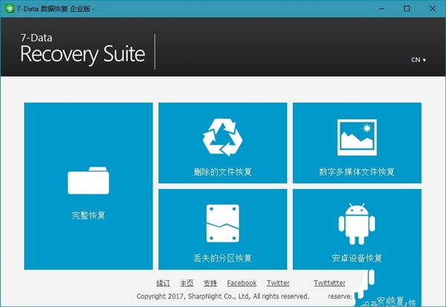Viewport: 446px width, 307px height.
Task: Select 删除的文件恢复 option
Action: pos(222,172)
